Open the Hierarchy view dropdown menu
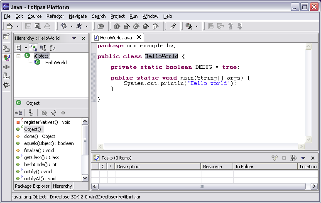Image resolution: width=321 pixels, height=203 pixels. point(74,38)
